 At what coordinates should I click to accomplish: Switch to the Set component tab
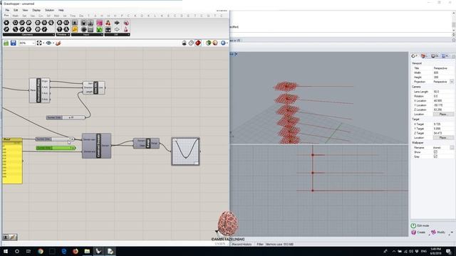(24, 16)
